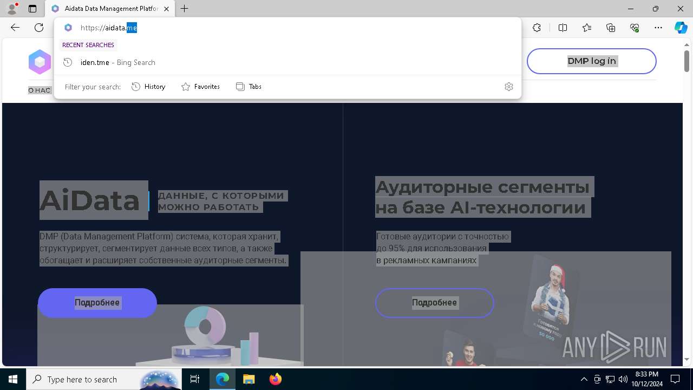Open the Favorites star icon
The width and height of the screenshot is (693, 390).
(587, 28)
